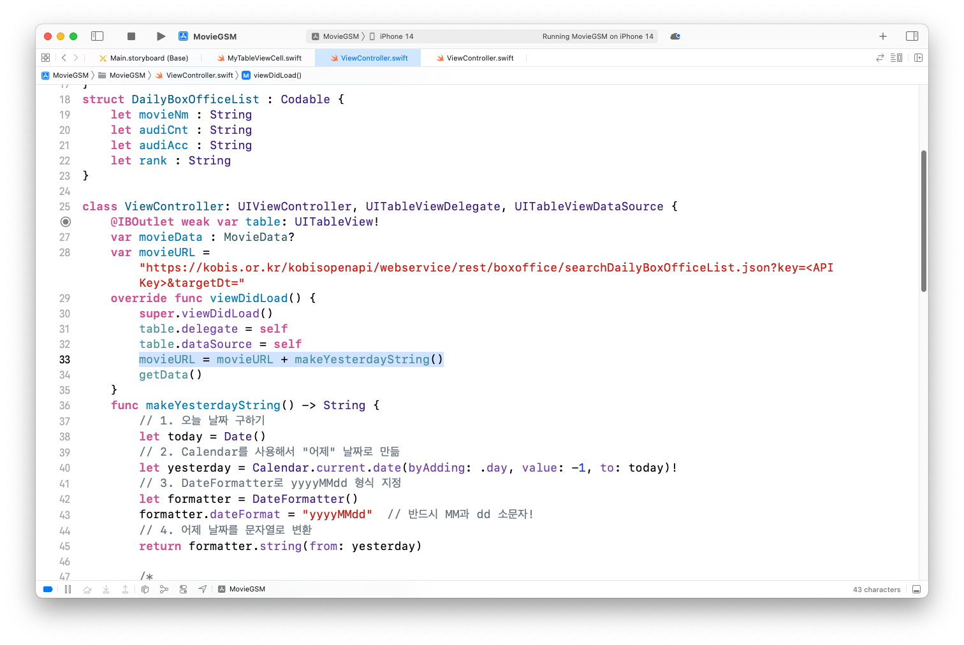Screen dimensions: 964x645
Task: Open the Debug Memory Graph
Action: coord(164,588)
